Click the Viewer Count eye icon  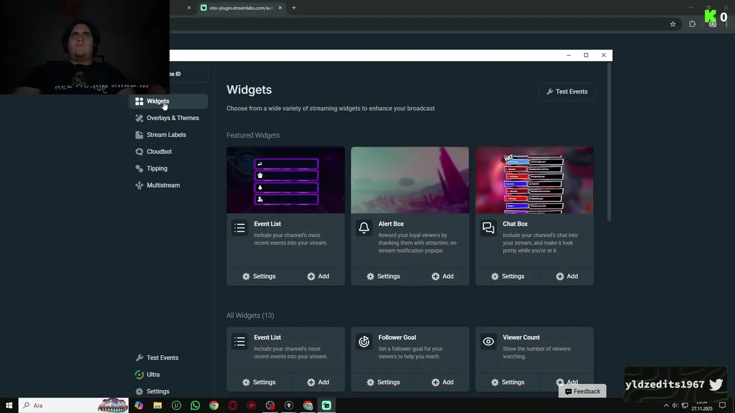[488, 342]
